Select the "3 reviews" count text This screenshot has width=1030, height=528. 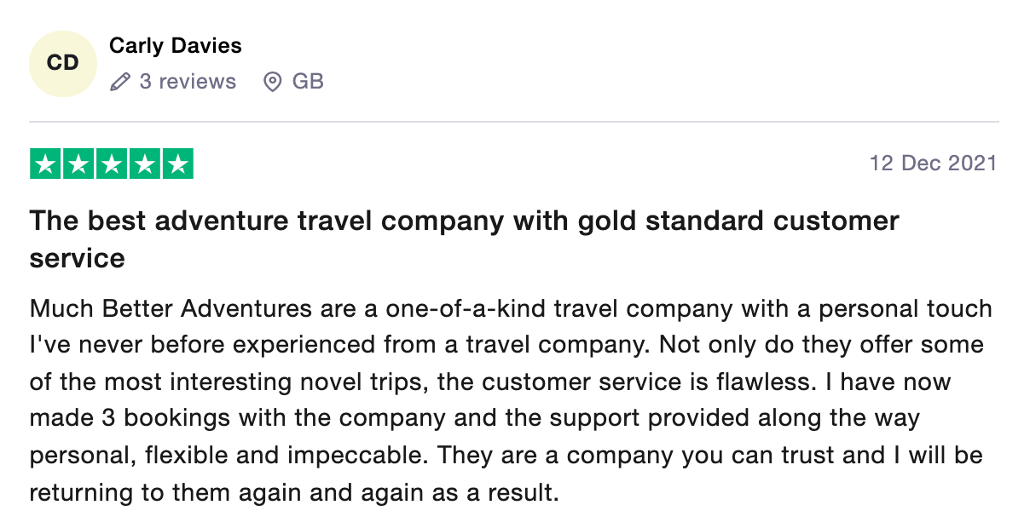(x=188, y=82)
